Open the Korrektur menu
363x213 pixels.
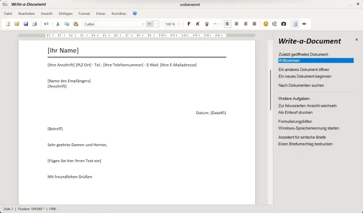[119, 14]
